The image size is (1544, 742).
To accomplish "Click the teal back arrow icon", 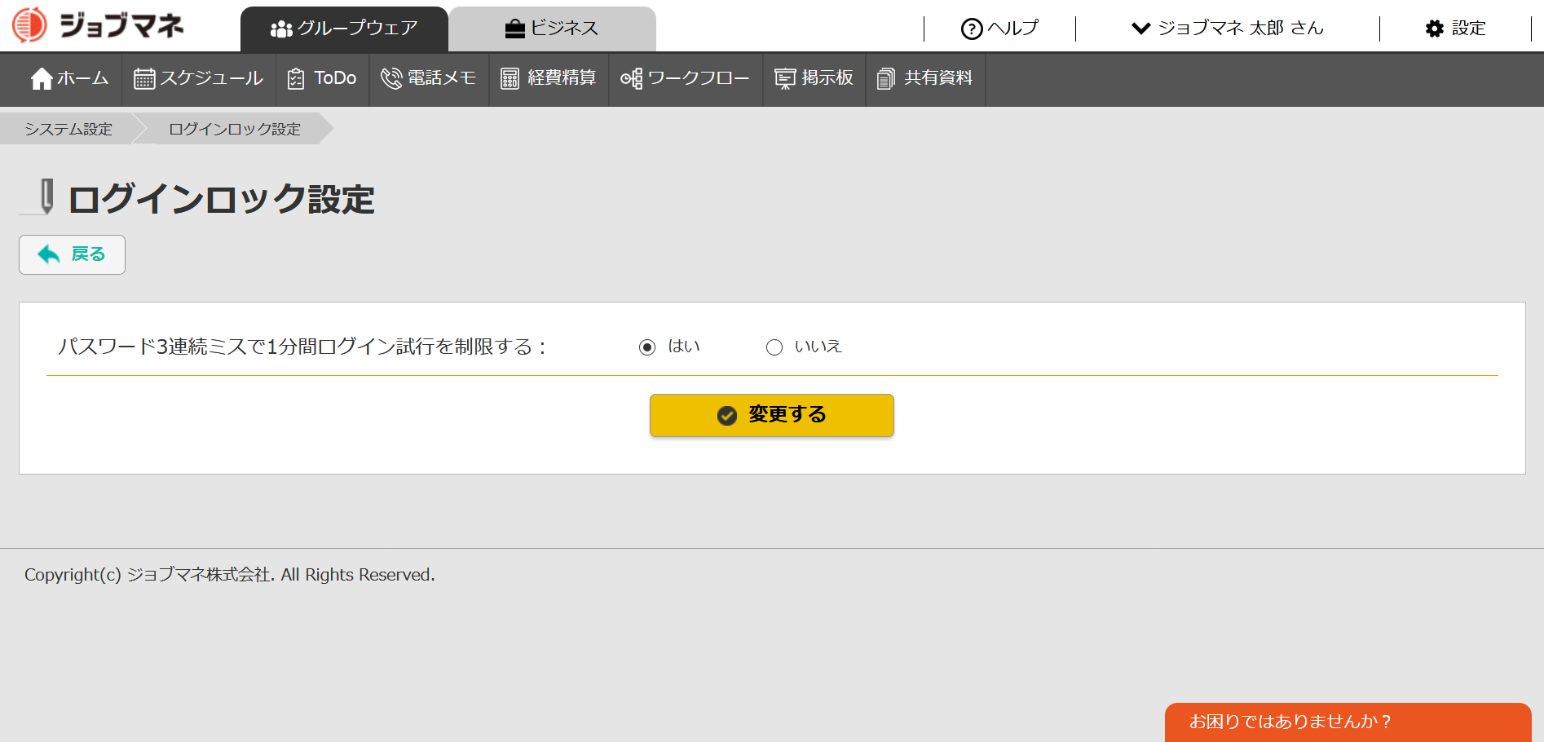I will tap(49, 254).
